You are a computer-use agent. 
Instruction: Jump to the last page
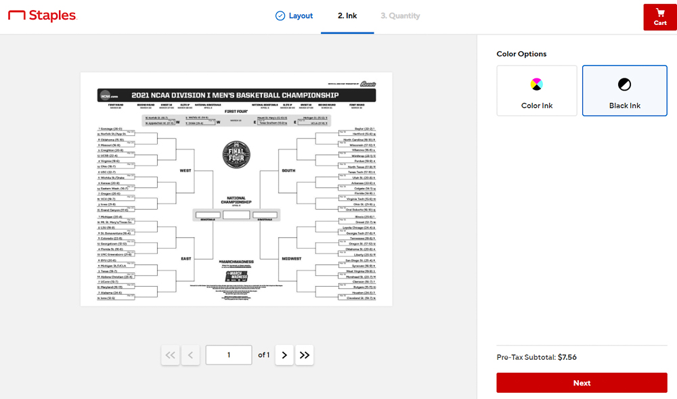pyautogui.click(x=305, y=355)
